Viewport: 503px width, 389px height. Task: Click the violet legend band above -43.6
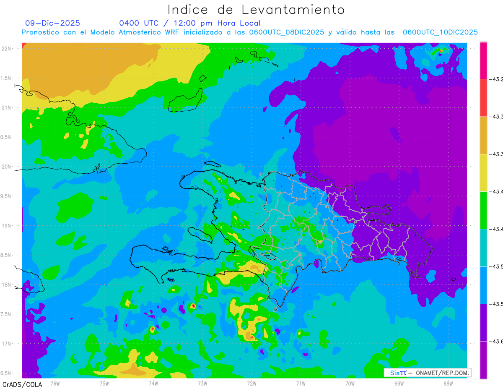pyautogui.click(x=483, y=323)
